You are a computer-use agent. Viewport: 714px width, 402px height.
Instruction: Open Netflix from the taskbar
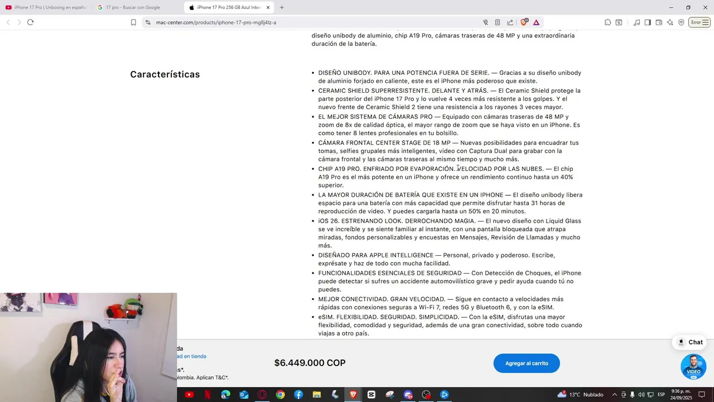tap(208, 395)
